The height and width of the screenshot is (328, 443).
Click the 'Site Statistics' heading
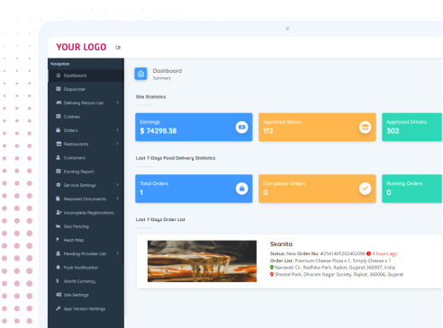tap(150, 97)
